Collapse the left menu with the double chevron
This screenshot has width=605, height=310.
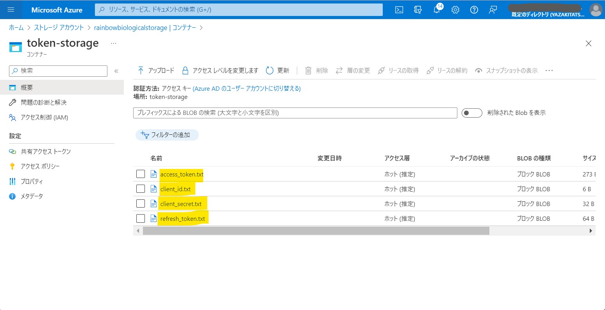coord(116,71)
